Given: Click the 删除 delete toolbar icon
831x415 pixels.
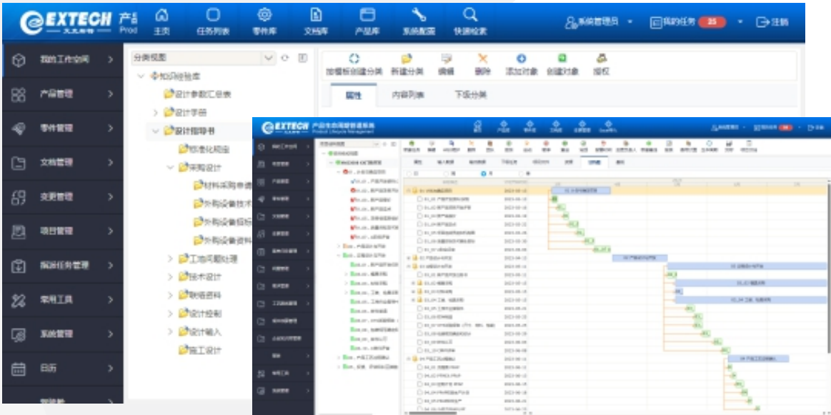Looking at the screenshot, I should (x=482, y=59).
